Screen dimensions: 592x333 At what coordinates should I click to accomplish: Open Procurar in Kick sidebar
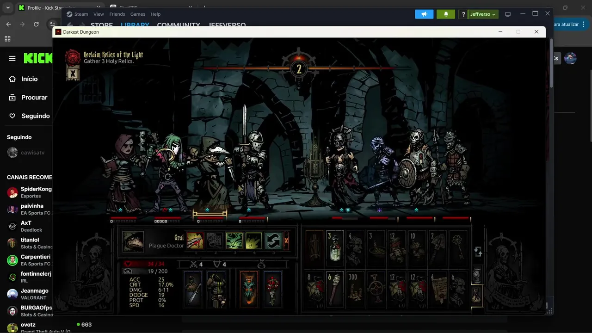(28, 98)
